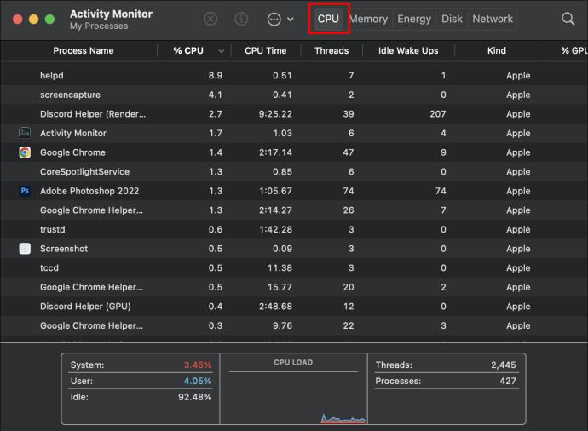
Task: Click the 1:05.67 CPU time cell
Action: pyautogui.click(x=275, y=191)
